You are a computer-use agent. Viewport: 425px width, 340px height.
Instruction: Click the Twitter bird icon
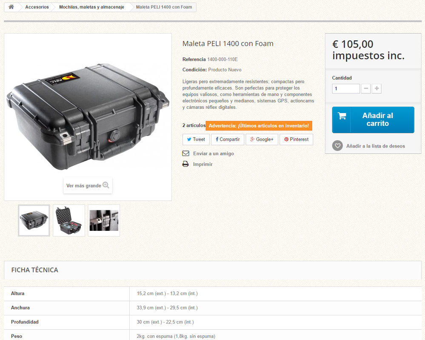tap(189, 139)
